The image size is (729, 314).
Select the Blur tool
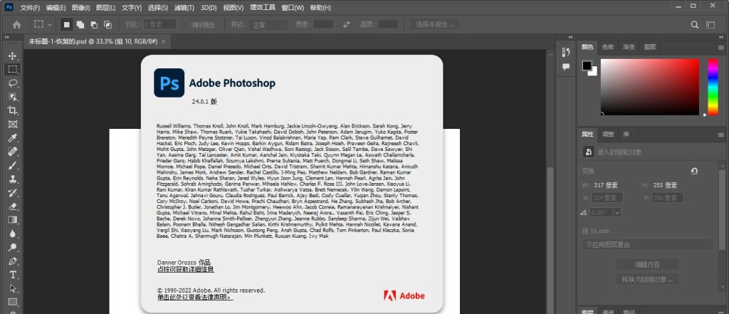(x=13, y=233)
